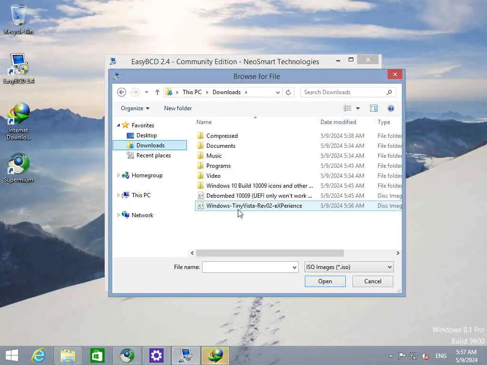Sort files by Date modified column

coord(346,122)
